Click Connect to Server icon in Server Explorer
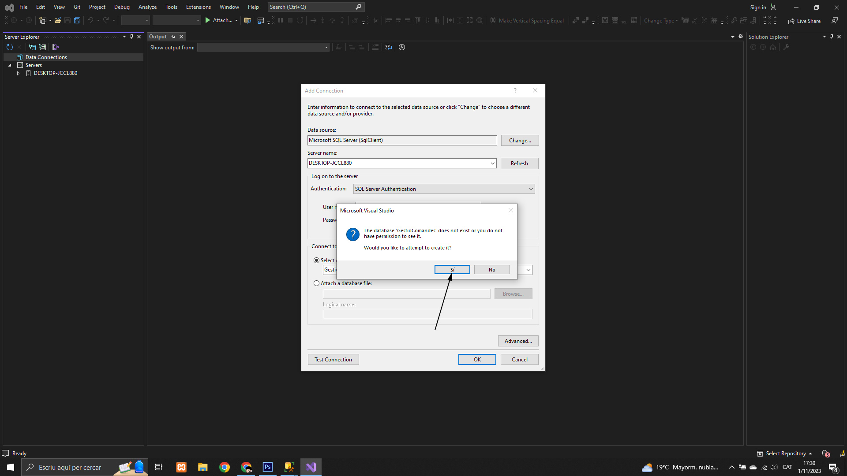Viewport: 847px width, 476px height. (42, 47)
